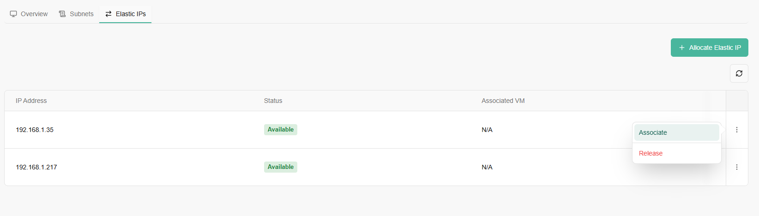Select the Elastic IPs tab label
The width and height of the screenshot is (759, 216).
click(131, 14)
